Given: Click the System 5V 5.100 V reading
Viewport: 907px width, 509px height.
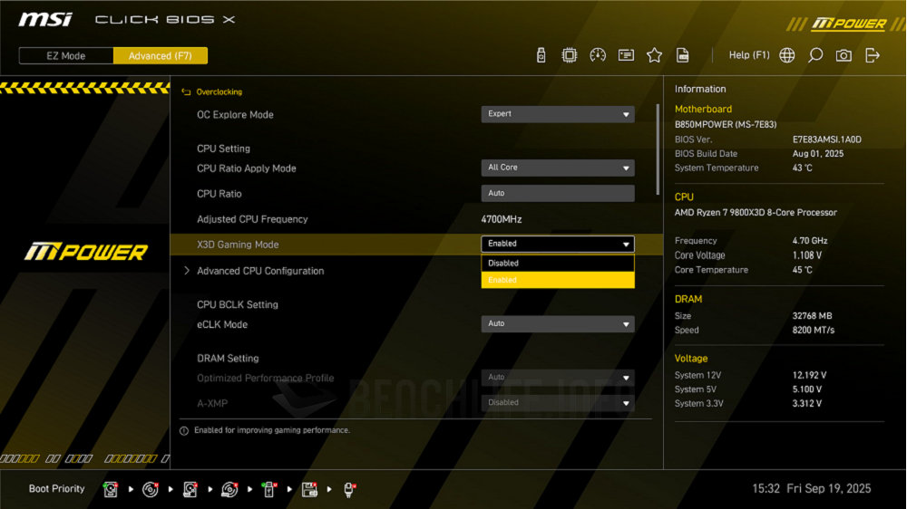Looking at the screenshot, I should click(807, 389).
